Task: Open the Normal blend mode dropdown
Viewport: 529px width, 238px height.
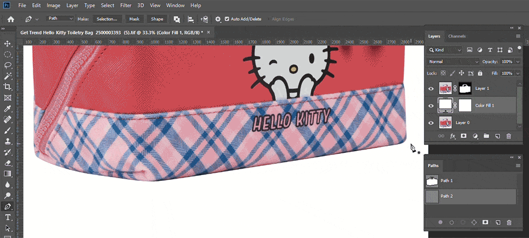Action: click(453, 62)
